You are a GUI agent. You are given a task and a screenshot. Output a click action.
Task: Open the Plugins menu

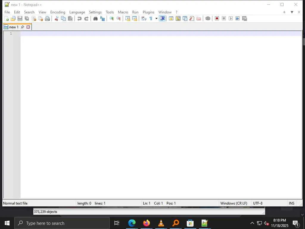tap(148, 12)
